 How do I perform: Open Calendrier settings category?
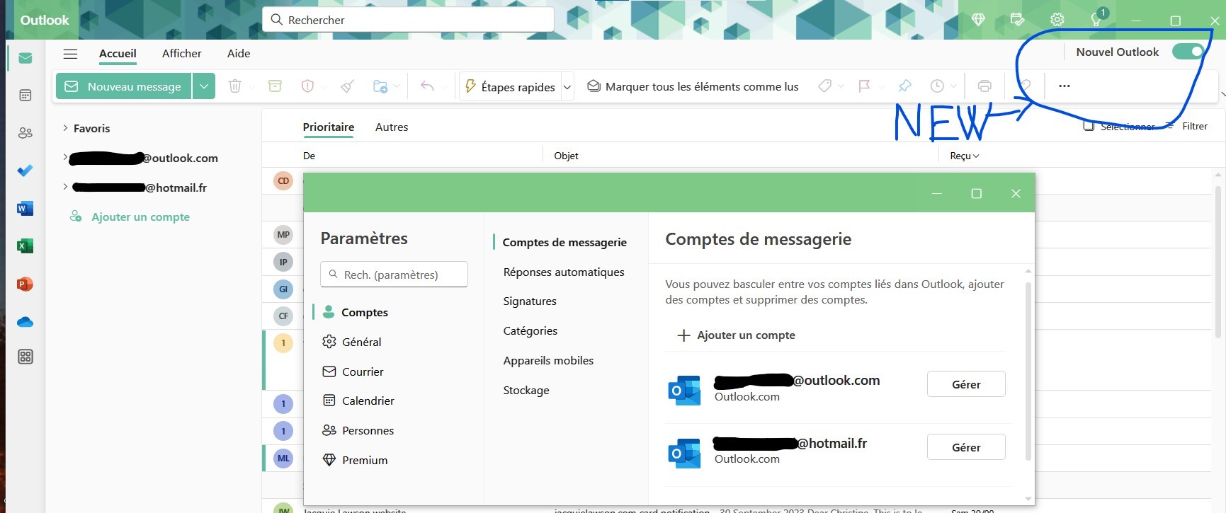[358, 400]
